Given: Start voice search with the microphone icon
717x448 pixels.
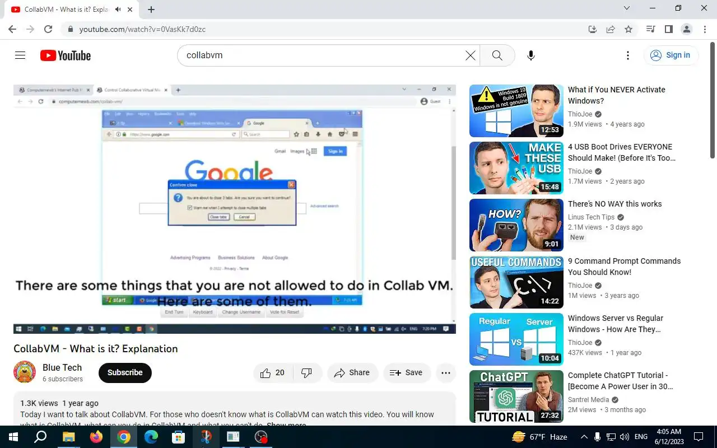Looking at the screenshot, I should (531, 55).
